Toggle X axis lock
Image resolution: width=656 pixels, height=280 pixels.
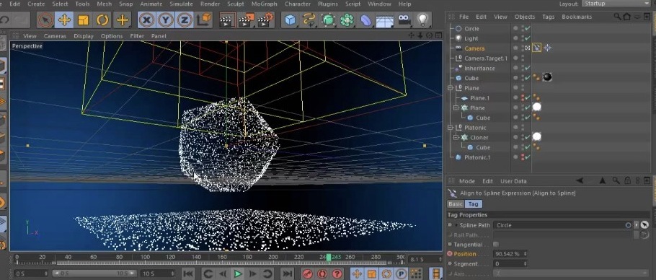tap(146, 19)
